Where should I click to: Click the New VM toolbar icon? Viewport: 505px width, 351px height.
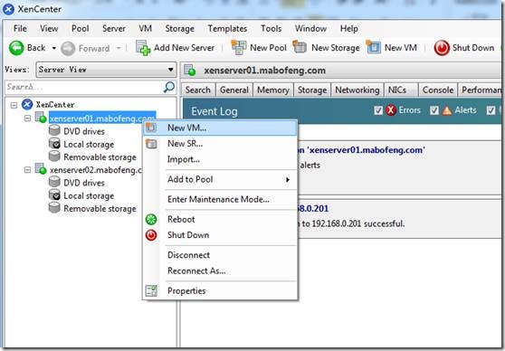point(373,47)
